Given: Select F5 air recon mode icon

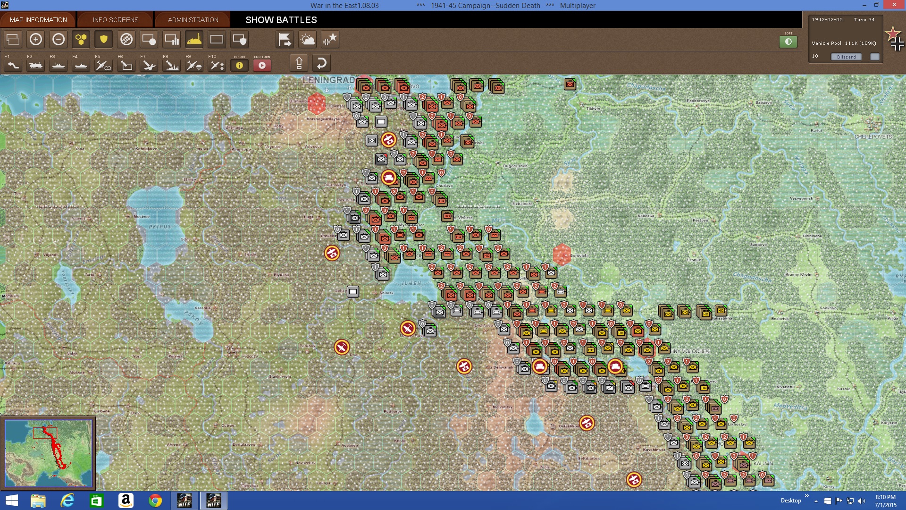Looking at the screenshot, I should pos(104,65).
